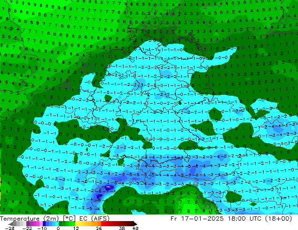Click the bright magenta swatch in color bar
The height and width of the screenshot is (230, 298).
[x=38, y=224]
